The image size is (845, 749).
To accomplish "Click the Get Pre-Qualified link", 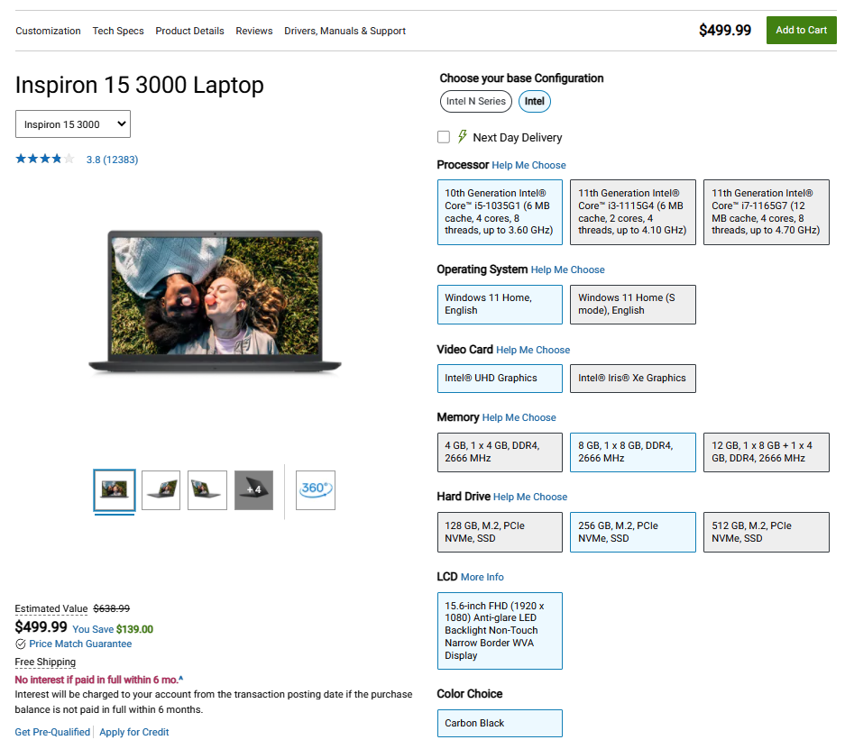I will point(52,732).
